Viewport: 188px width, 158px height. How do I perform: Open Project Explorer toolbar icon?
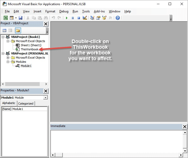click(92, 18)
